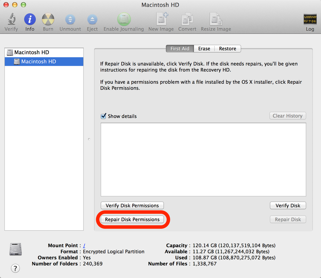This screenshot has height=278, width=321.
Task: Click the green zoom window button
Action: (x=24, y=5)
